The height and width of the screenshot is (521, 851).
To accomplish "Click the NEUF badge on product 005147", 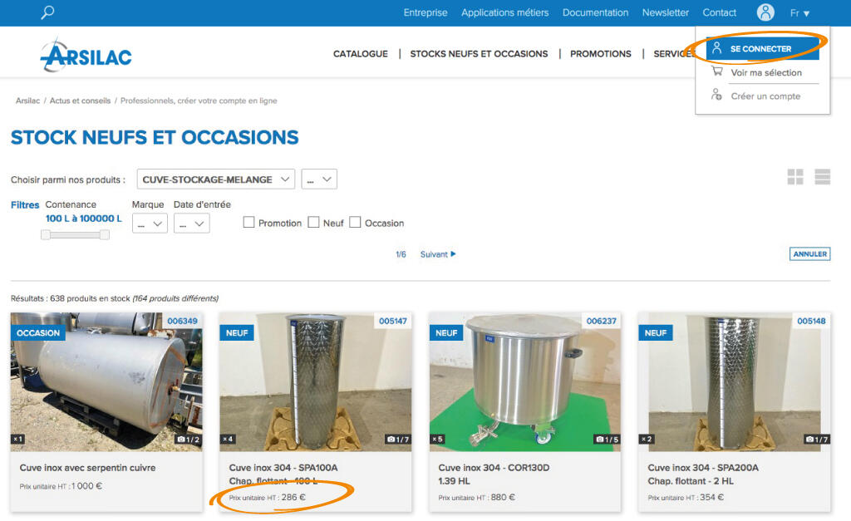I will coord(237,332).
